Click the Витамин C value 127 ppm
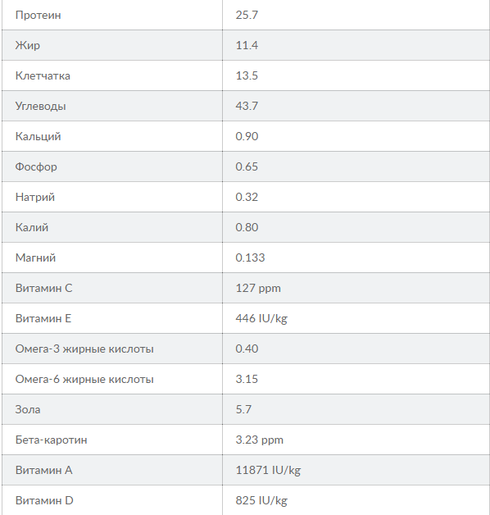 258,289
